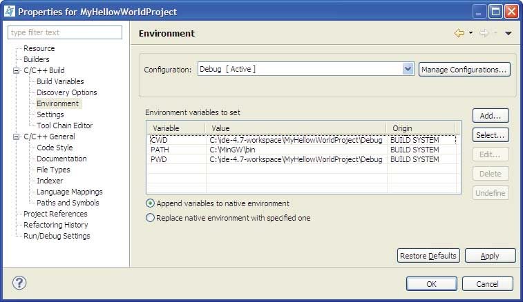Click Restore Defaults
This screenshot has height=302, width=523.
[428, 256]
